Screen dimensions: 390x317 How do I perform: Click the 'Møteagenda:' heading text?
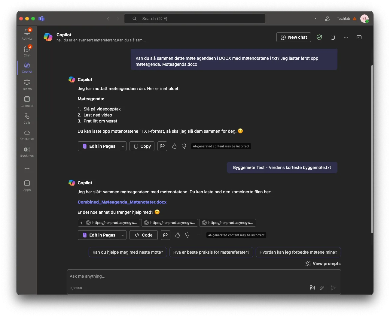coord(91,99)
